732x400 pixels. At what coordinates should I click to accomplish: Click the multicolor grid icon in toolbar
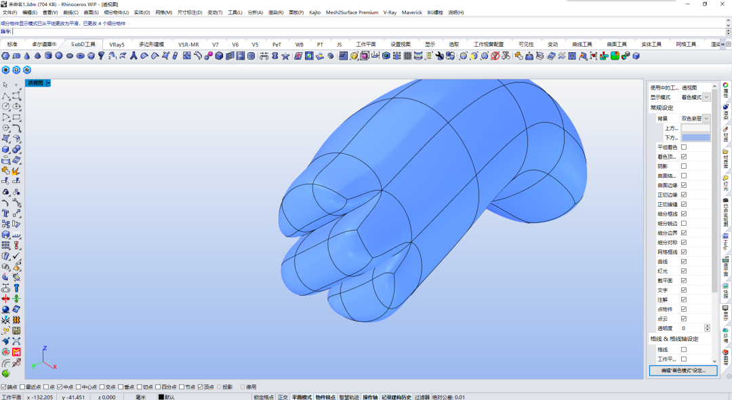tap(615, 56)
